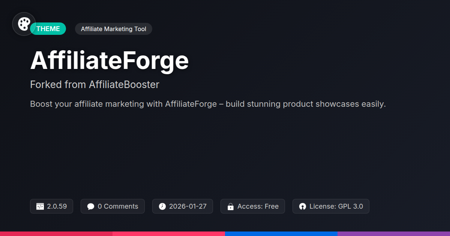
Task: Click the open source license icon
Action: click(302, 206)
